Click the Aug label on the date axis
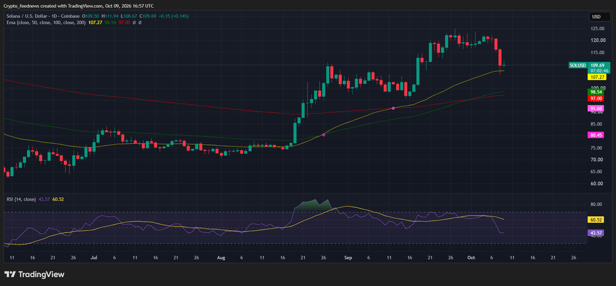This screenshot has height=286, width=616. (x=221, y=258)
